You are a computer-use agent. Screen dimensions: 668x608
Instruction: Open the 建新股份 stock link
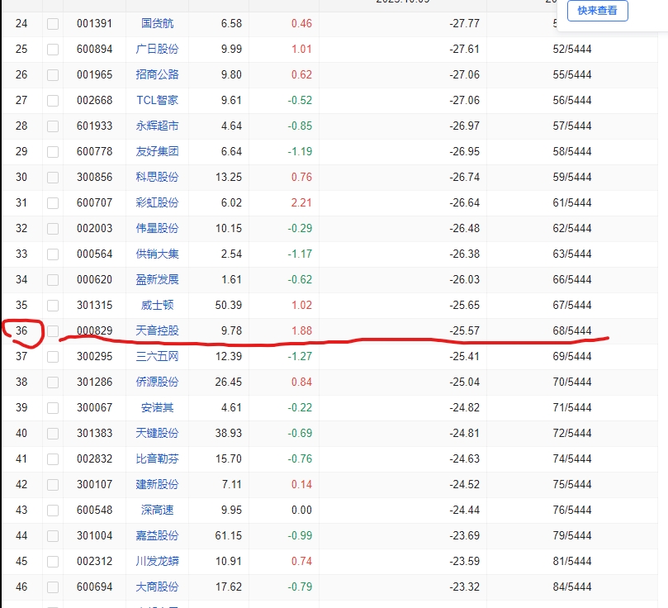pyautogui.click(x=157, y=484)
